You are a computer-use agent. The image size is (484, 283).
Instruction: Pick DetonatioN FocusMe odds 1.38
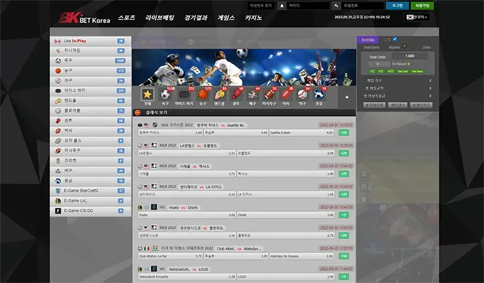tap(187, 276)
